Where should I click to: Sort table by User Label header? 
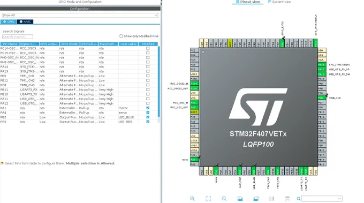pyautogui.click(x=128, y=44)
